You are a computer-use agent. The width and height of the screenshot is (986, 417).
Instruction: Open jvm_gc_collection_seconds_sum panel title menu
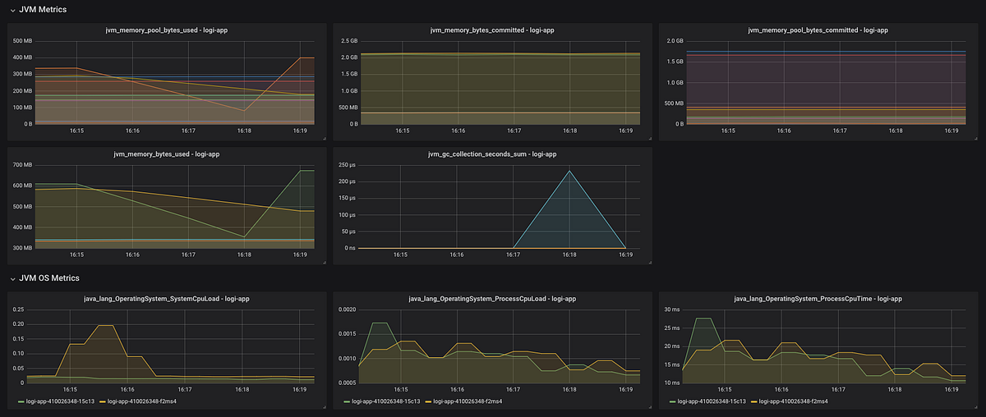pyautogui.click(x=492, y=154)
